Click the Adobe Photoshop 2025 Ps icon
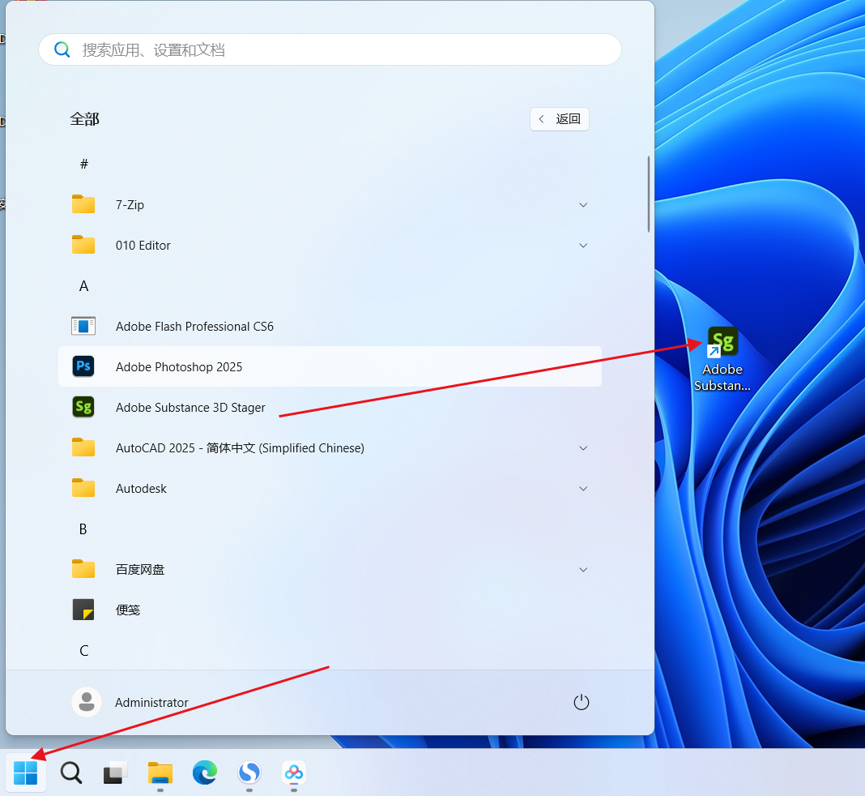The height and width of the screenshot is (796, 865). pos(83,366)
